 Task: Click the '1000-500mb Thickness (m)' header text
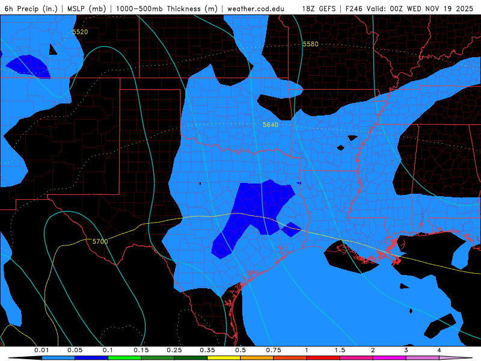tap(167, 8)
